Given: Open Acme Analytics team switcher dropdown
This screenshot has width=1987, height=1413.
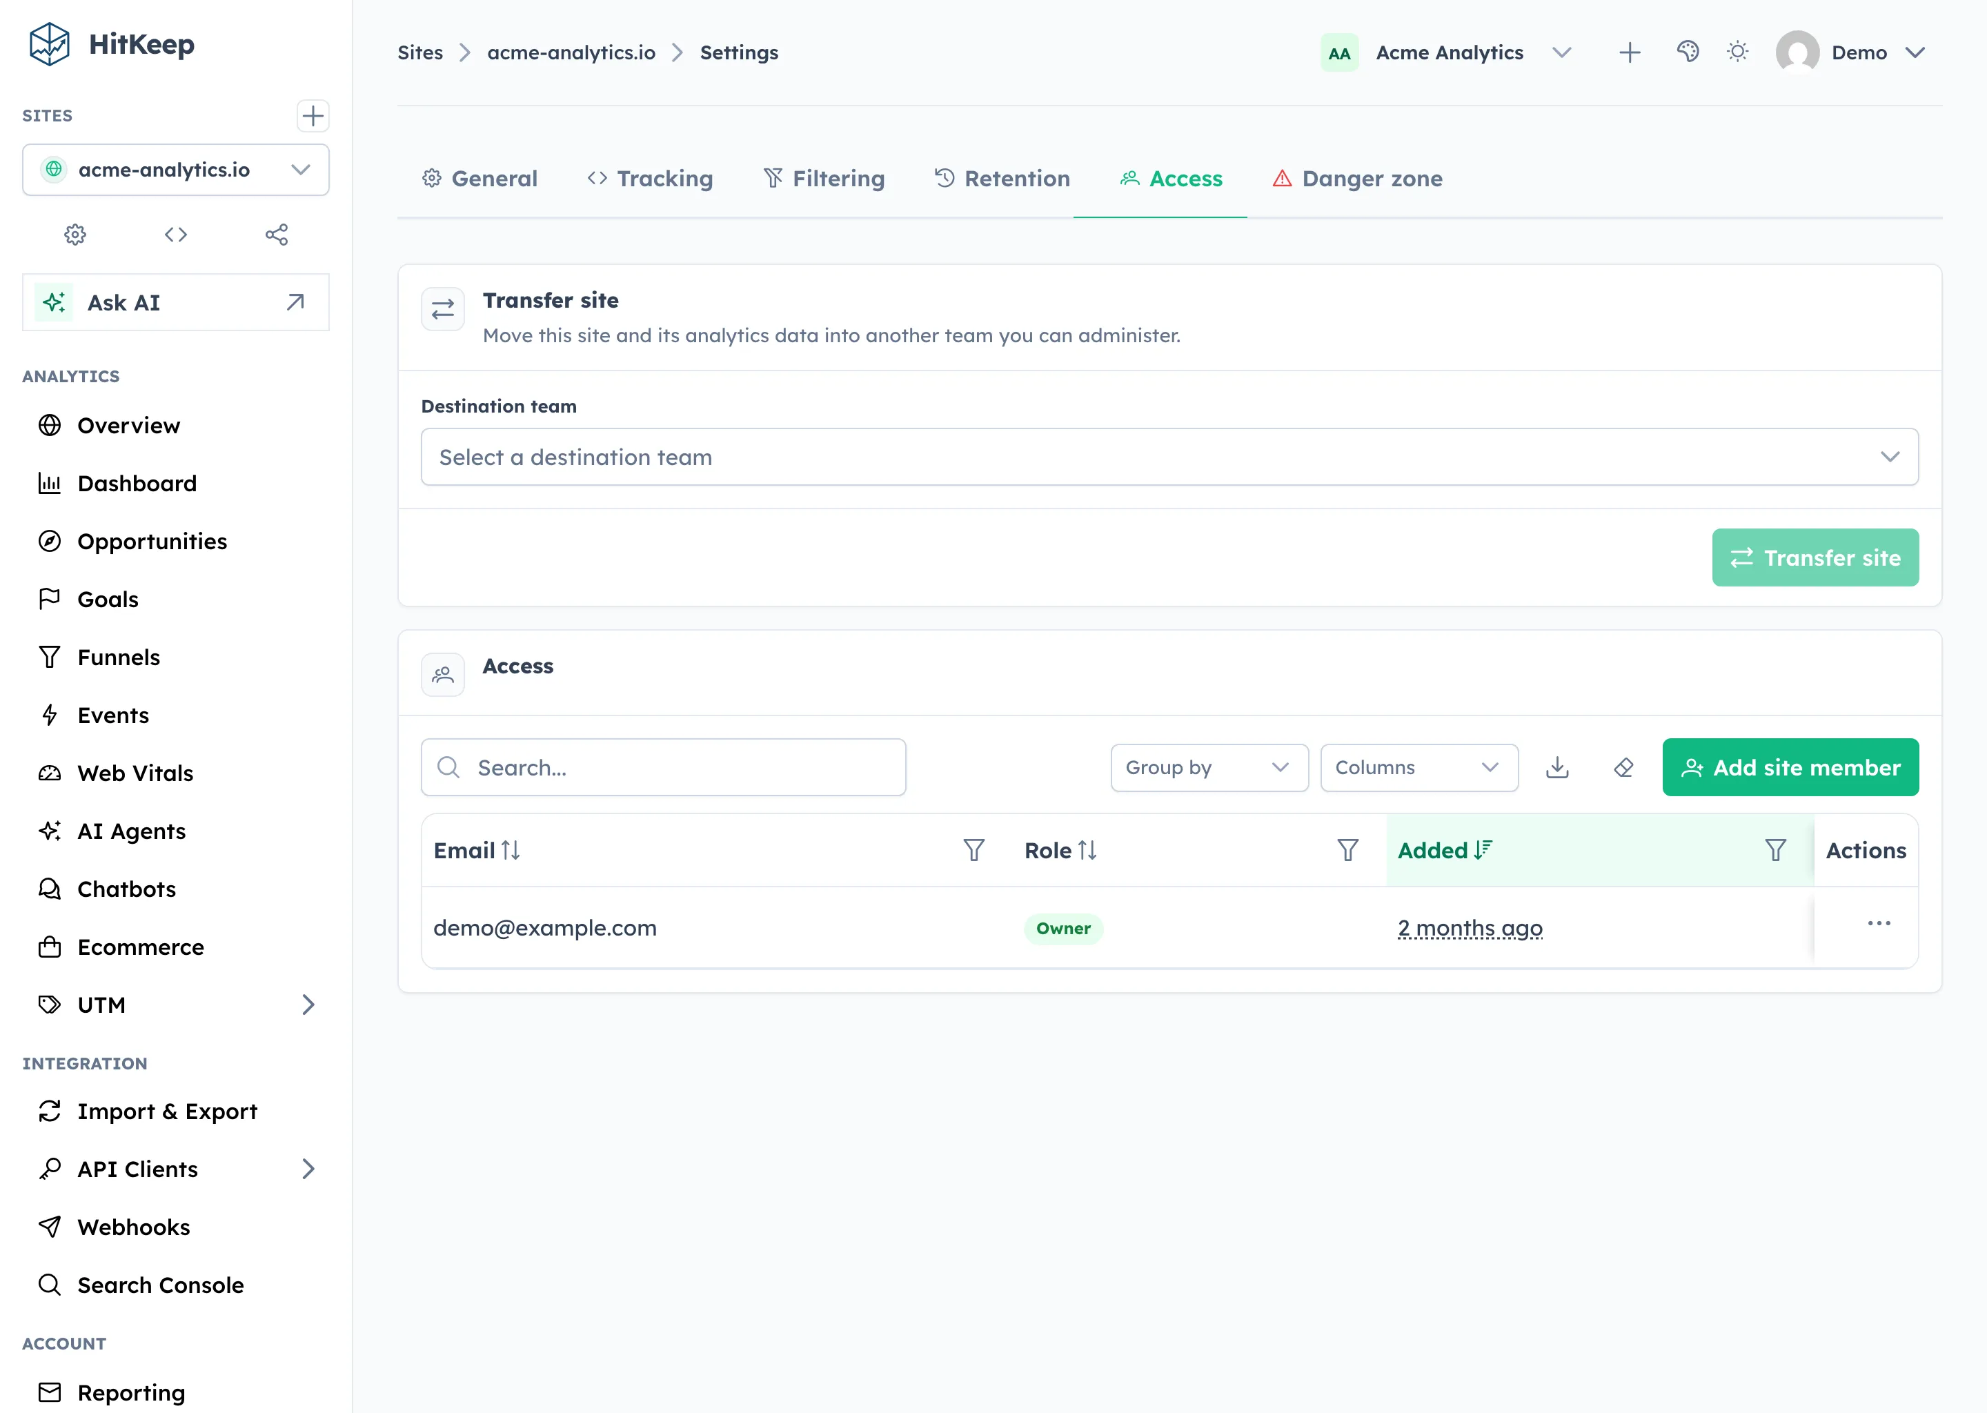Looking at the screenshot, I should pos(1447,53).
